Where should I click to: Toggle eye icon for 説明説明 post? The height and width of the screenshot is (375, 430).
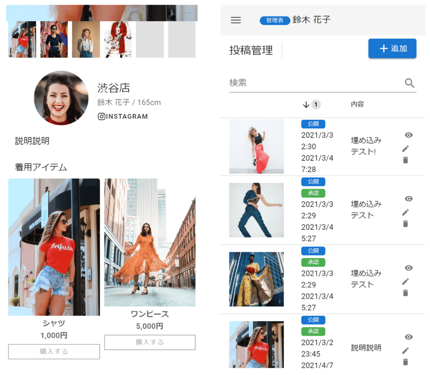coord(409,337)
